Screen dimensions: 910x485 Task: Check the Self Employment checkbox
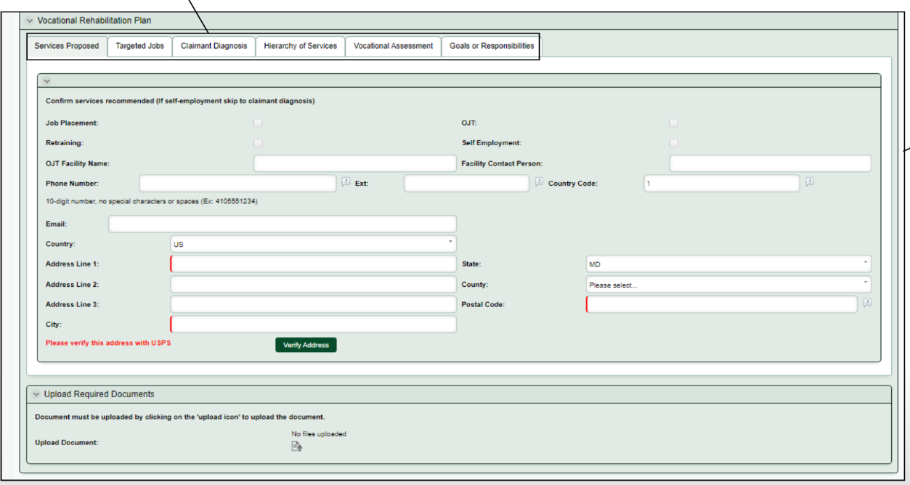click(673, 143)
